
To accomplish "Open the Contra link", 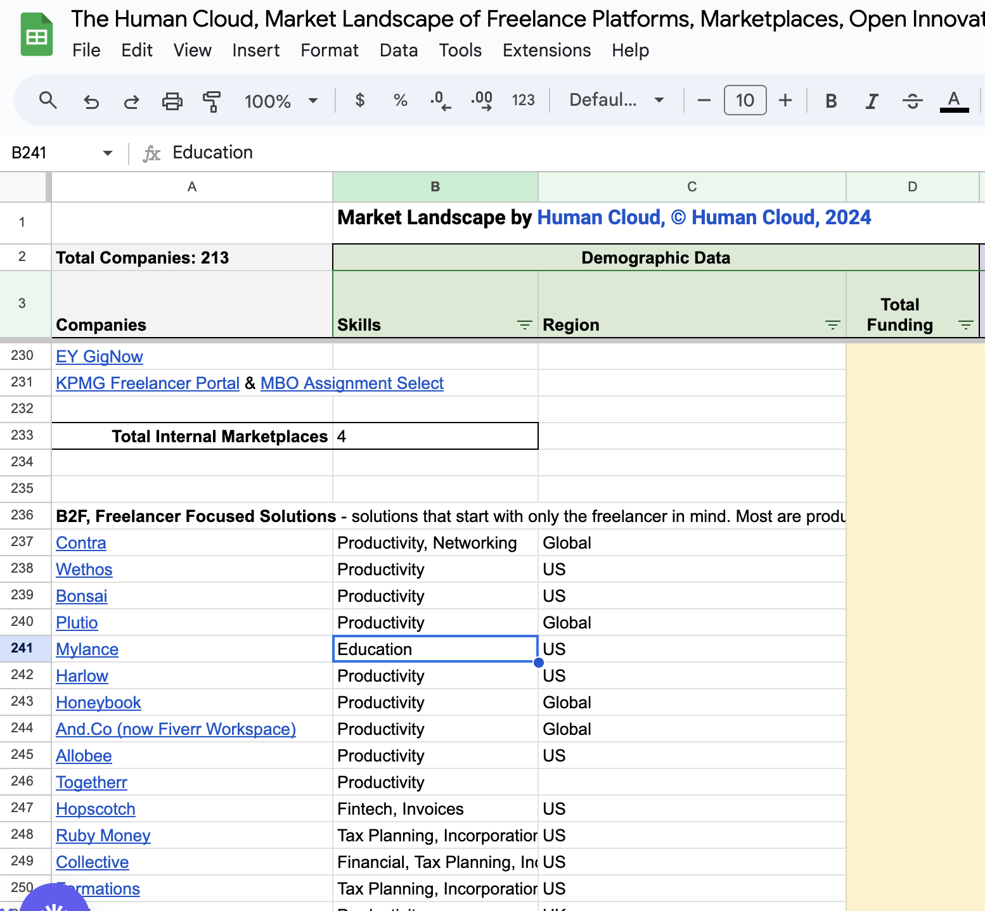I will click(81, 543).
